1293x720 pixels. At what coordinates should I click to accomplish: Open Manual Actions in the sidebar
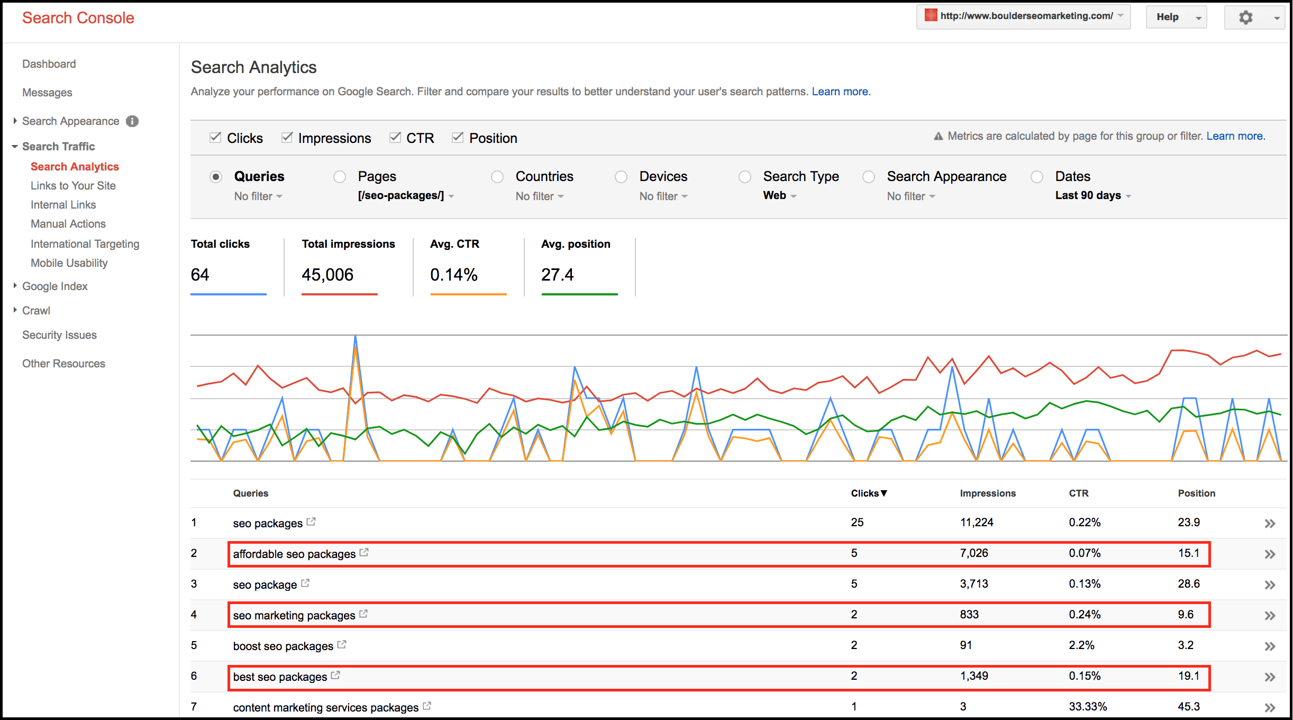coord(68,224)
